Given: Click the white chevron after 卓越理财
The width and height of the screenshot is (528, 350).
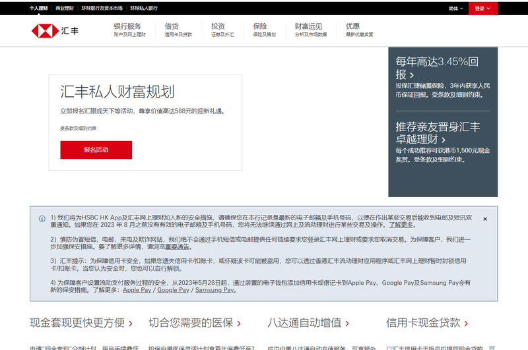Looking at the screenshot, I should pyautogui.click(x=444, y=140).
